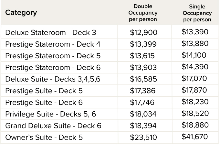Select the Prestige Stateroom - Deck 4 label

click(54, 44)
